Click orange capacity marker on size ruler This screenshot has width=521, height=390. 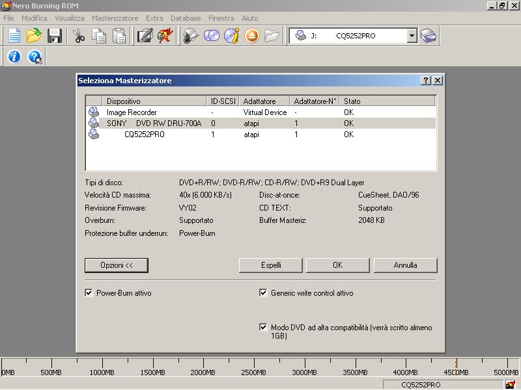pos(456,367)
